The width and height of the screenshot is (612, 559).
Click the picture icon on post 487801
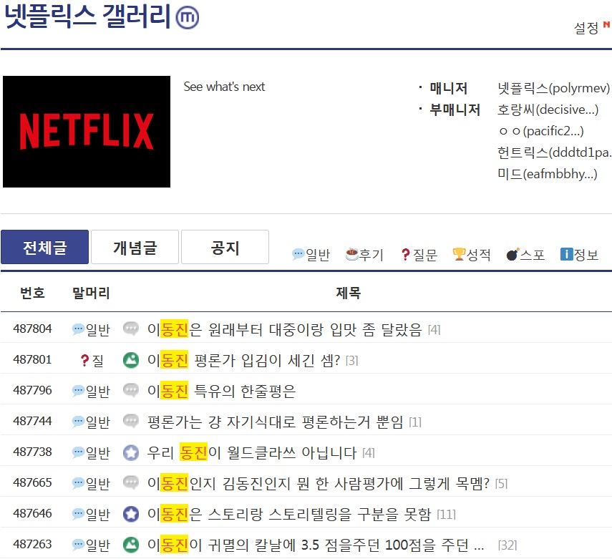[130, 360]
